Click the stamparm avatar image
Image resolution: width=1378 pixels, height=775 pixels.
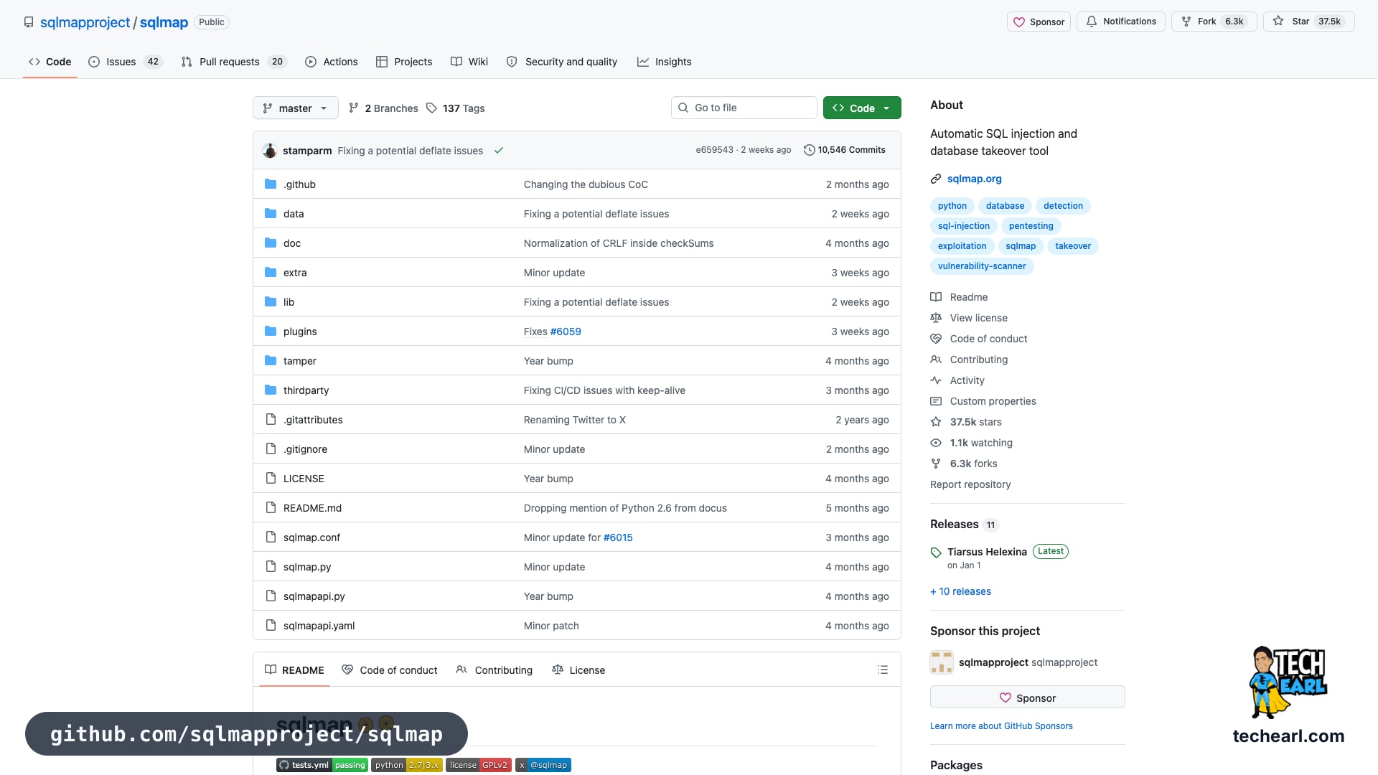click(270, 151)
